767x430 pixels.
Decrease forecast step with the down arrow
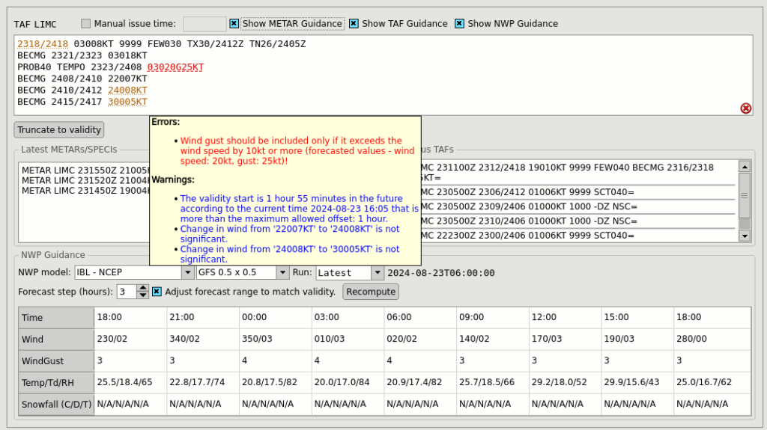coord(142,295)
